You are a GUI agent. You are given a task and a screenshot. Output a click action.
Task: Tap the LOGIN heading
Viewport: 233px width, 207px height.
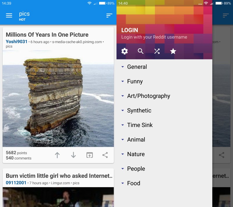tap(130, 30)
